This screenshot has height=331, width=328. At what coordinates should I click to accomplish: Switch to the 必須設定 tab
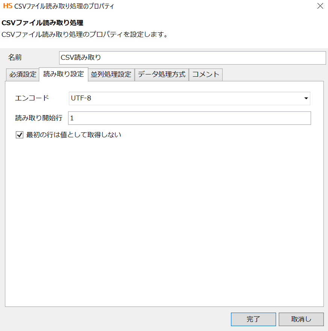click(23, 74)
